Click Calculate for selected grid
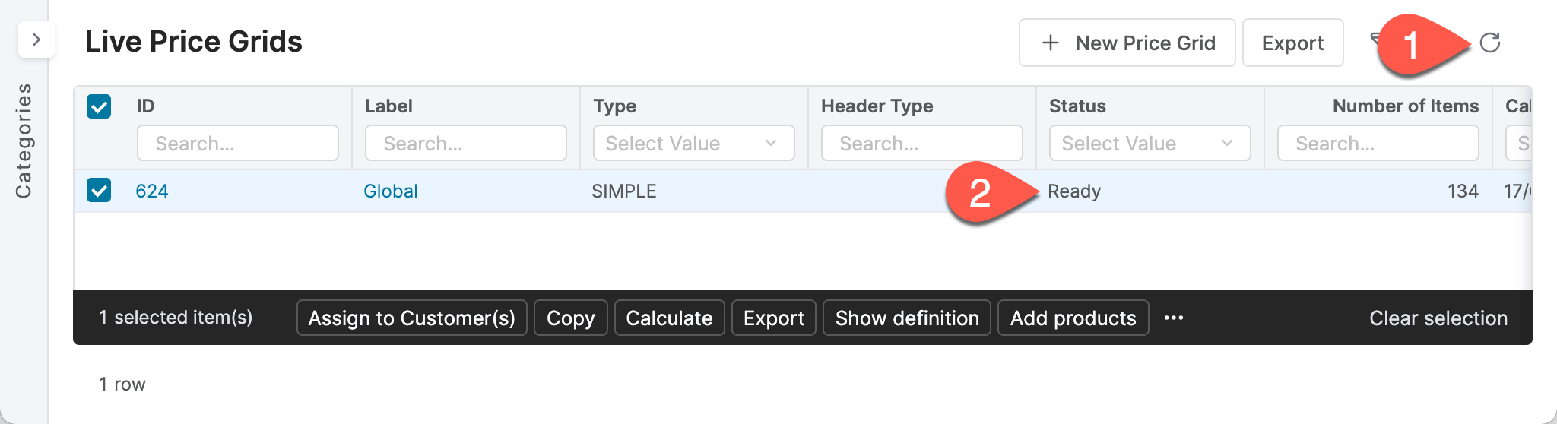 click(669, 318)
